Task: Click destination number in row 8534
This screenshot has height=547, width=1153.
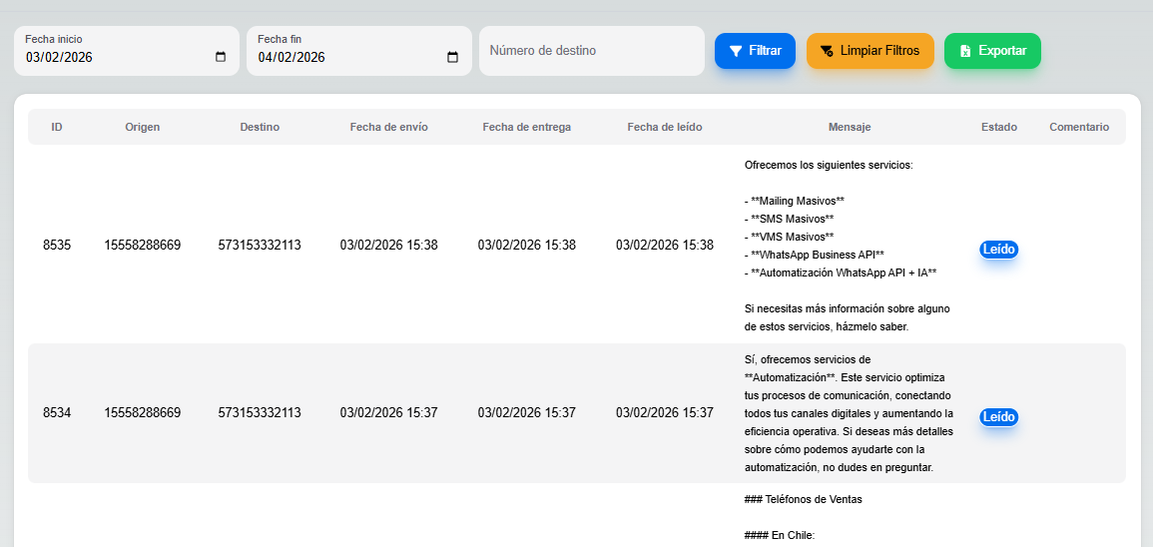Action: click(x=260, y=412)
